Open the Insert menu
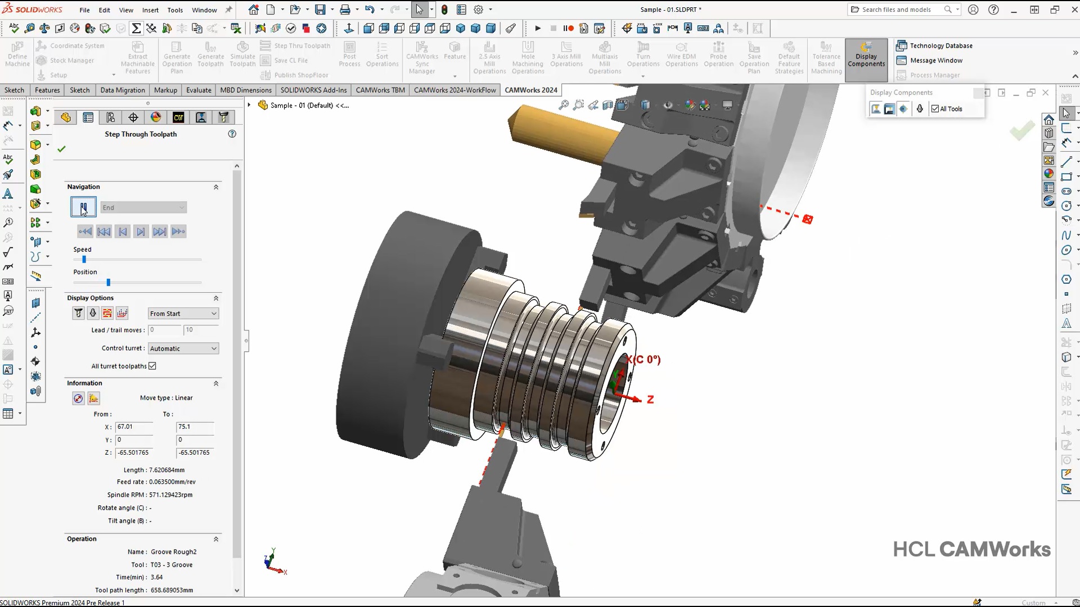Viewport: 1080px width, 607px height. 150,10
